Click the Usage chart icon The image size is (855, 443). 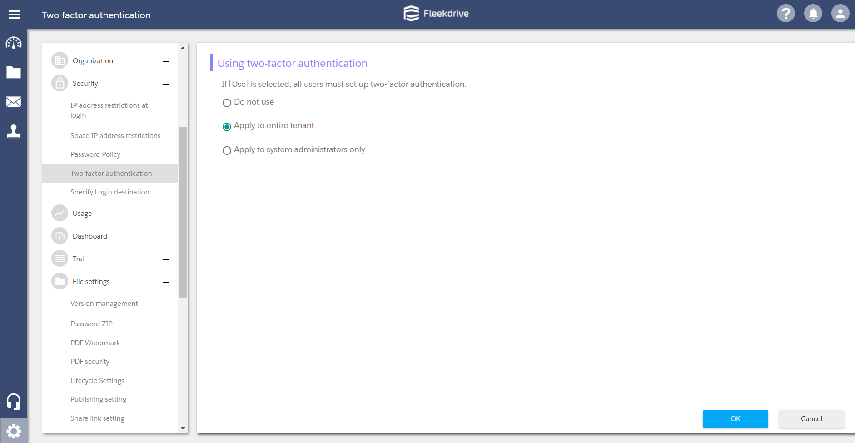click(x=60, y=213)
